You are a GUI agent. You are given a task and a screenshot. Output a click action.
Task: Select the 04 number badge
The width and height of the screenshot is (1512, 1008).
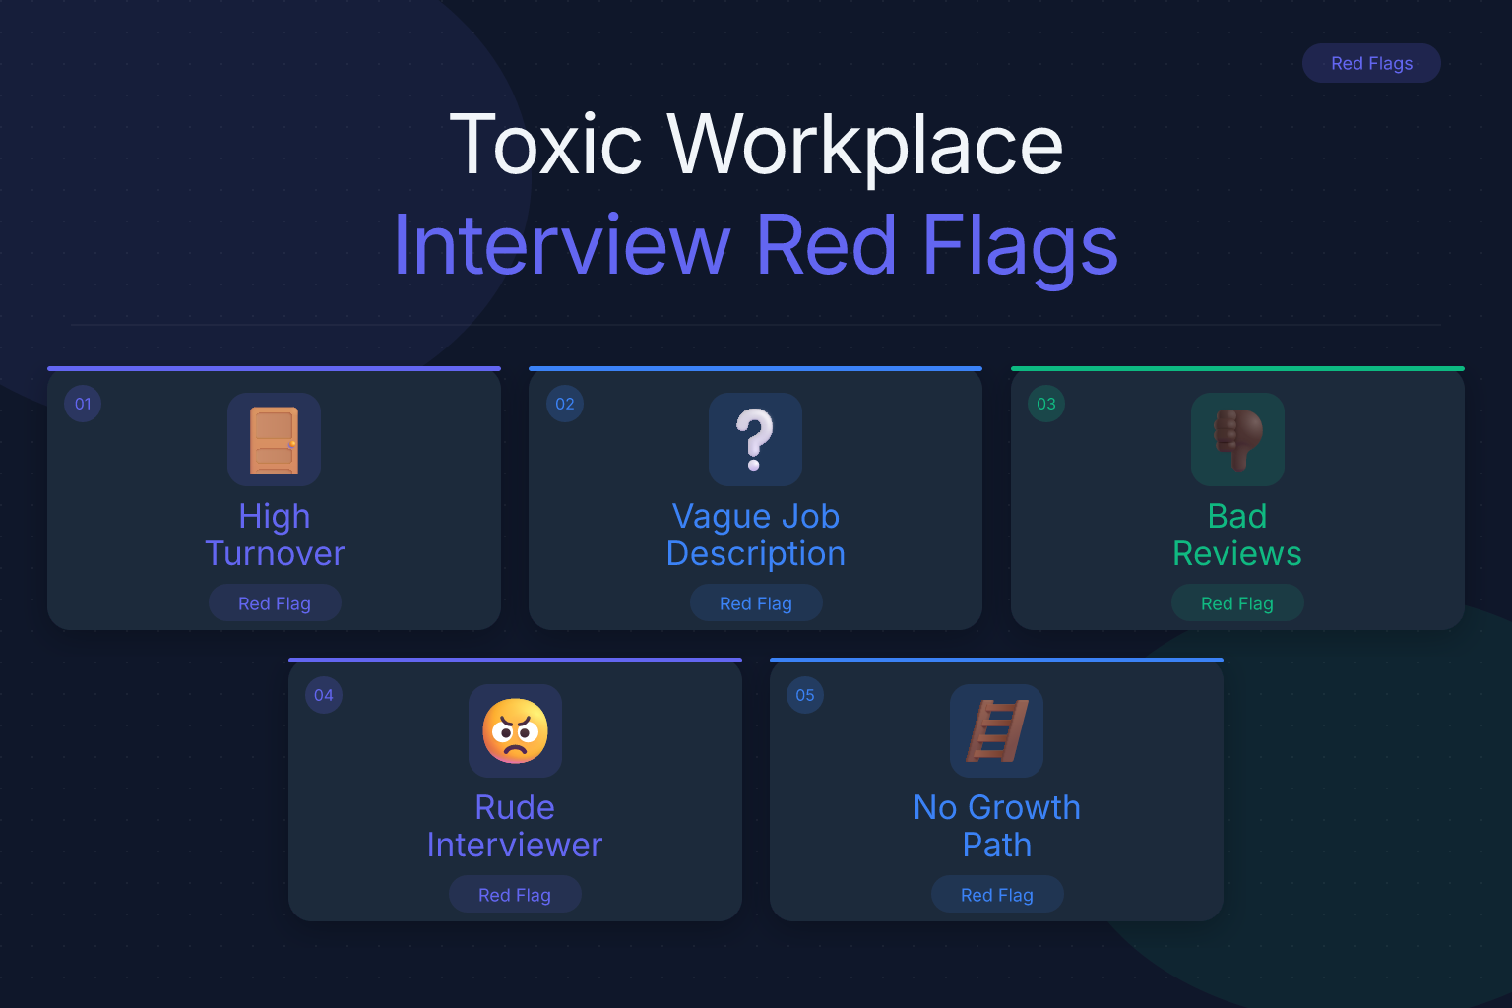(324, 695)
